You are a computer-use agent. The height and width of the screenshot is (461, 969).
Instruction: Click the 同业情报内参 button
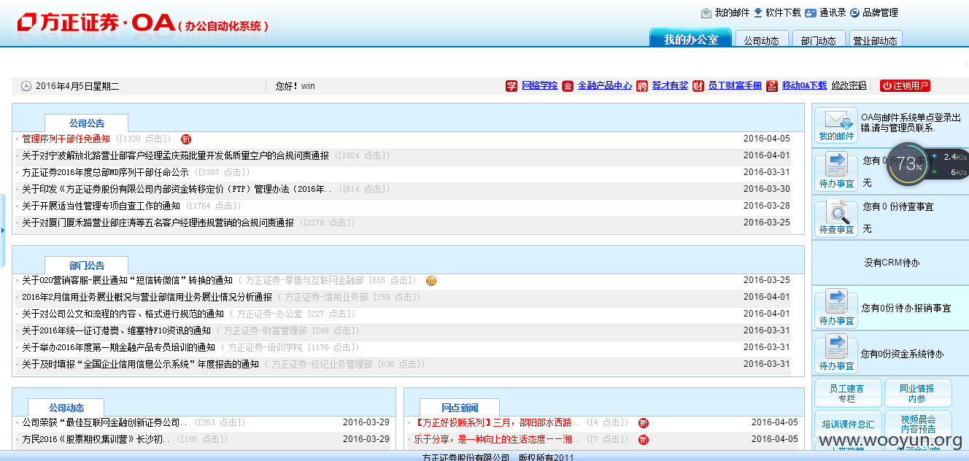[917, 393]
